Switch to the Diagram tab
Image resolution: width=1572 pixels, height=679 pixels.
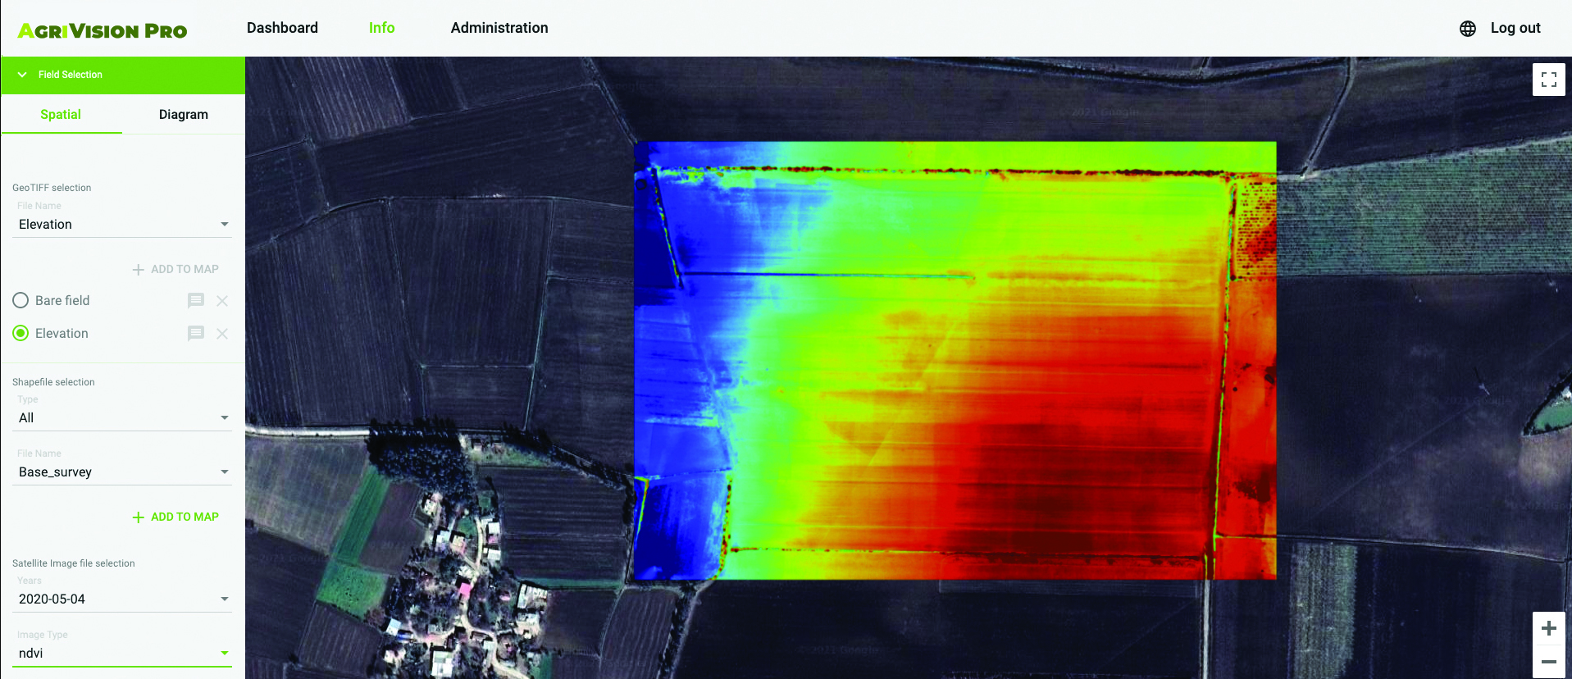[183, 115]
